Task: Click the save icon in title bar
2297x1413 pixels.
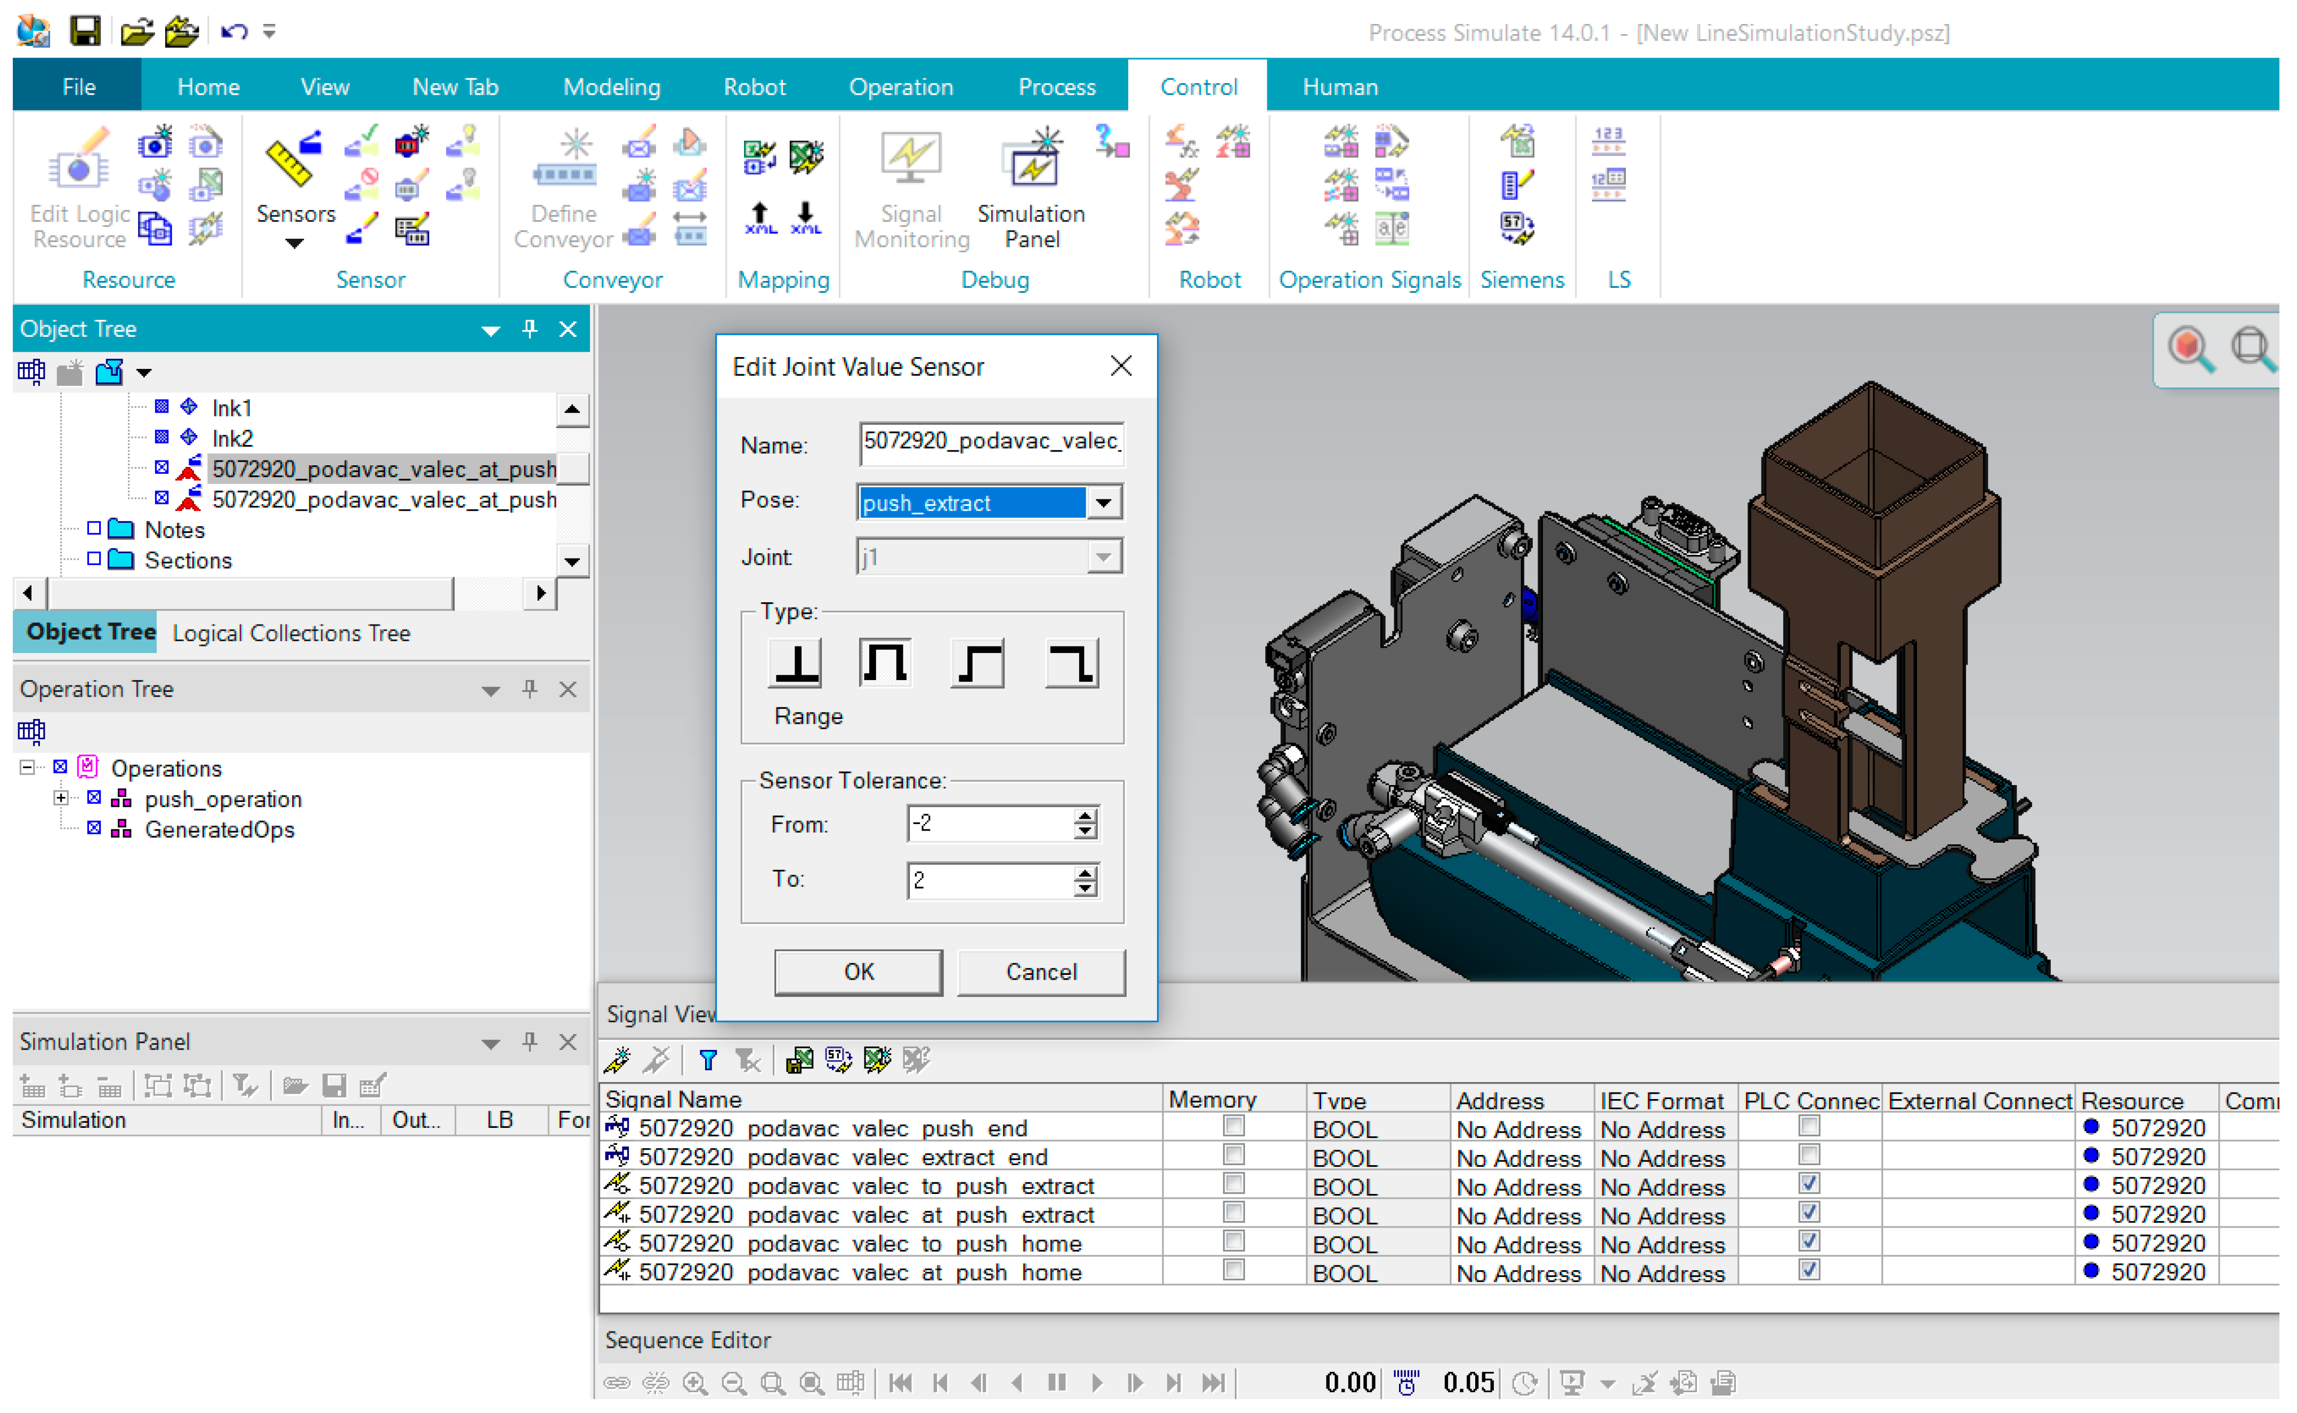Action: pos(85,32)
